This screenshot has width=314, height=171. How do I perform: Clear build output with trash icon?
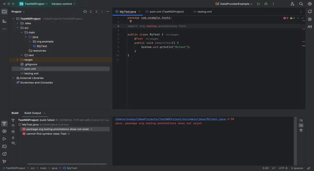pyautogui.click(x=301, y=130)
